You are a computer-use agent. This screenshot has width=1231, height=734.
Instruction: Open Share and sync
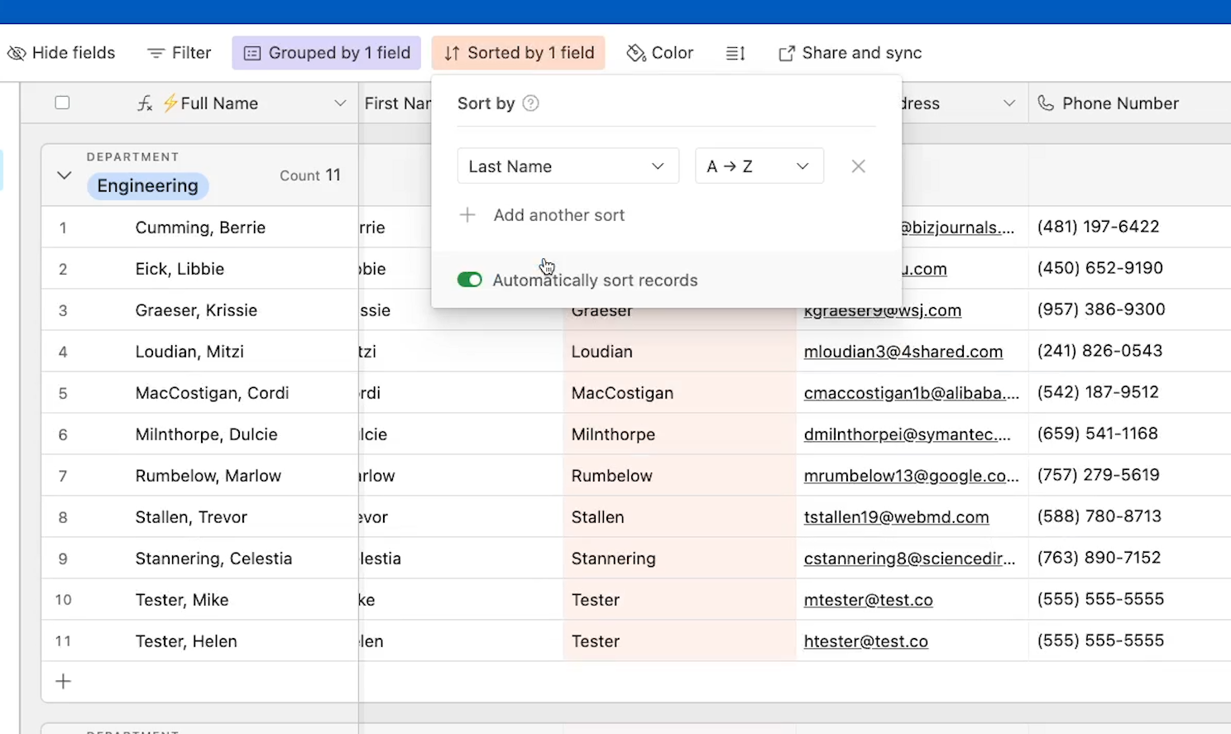point(850,53)
